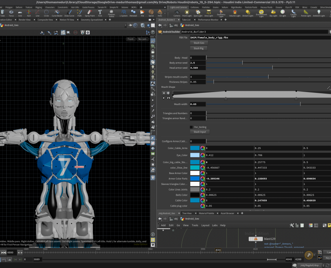Click the Spray Paint shelf tool
Image resolution: width=331 pixels, height=268 pixels.
pyautogui.click(x=90, y=13)
